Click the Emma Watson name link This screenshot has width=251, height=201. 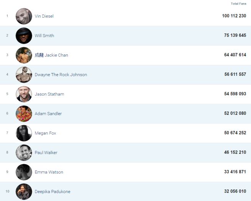tap(49, 172)
